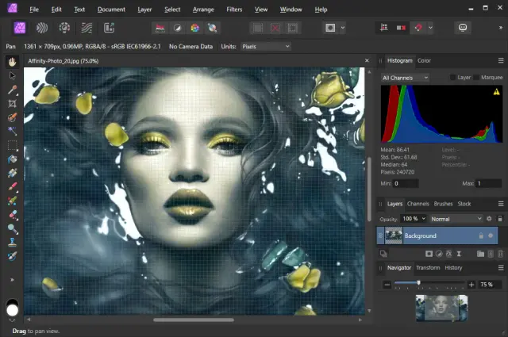Image resolution: width=508 pixels, height=337 pixels.
Task: Enable the Layer checkbox in Histogram
Action: point(453,78)
